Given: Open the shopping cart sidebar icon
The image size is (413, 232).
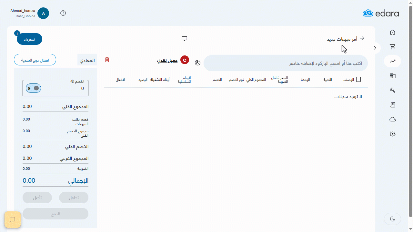Looking at the screenshot, I should (392, 47).
